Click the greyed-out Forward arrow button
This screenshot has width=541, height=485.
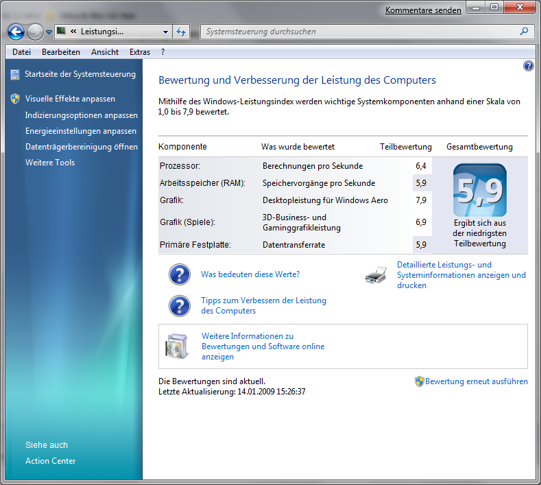click(35, 32)
